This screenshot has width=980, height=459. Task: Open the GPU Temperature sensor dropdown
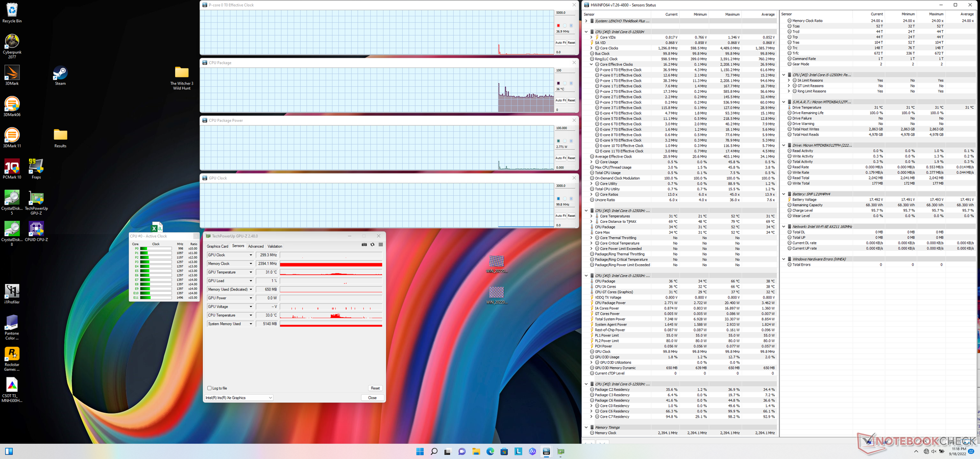[251, 272]
